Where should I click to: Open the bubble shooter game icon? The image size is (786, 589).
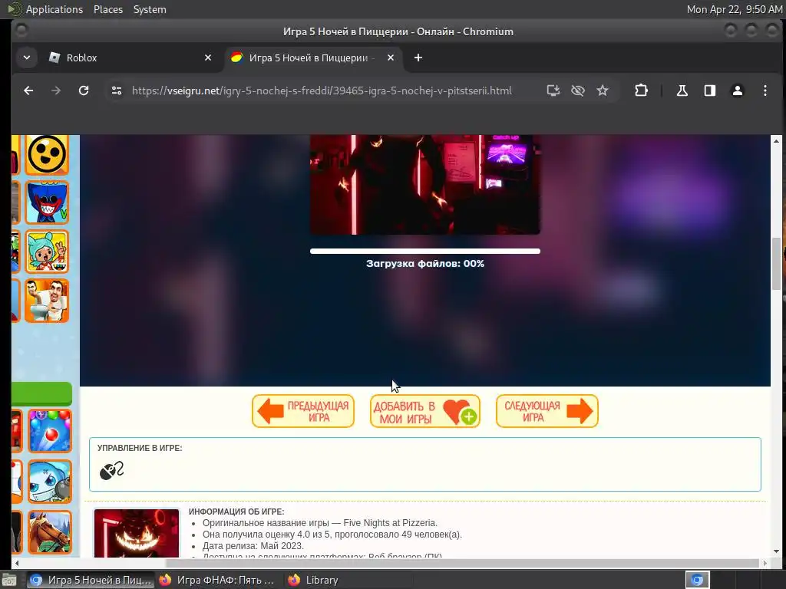coord(50,431)
